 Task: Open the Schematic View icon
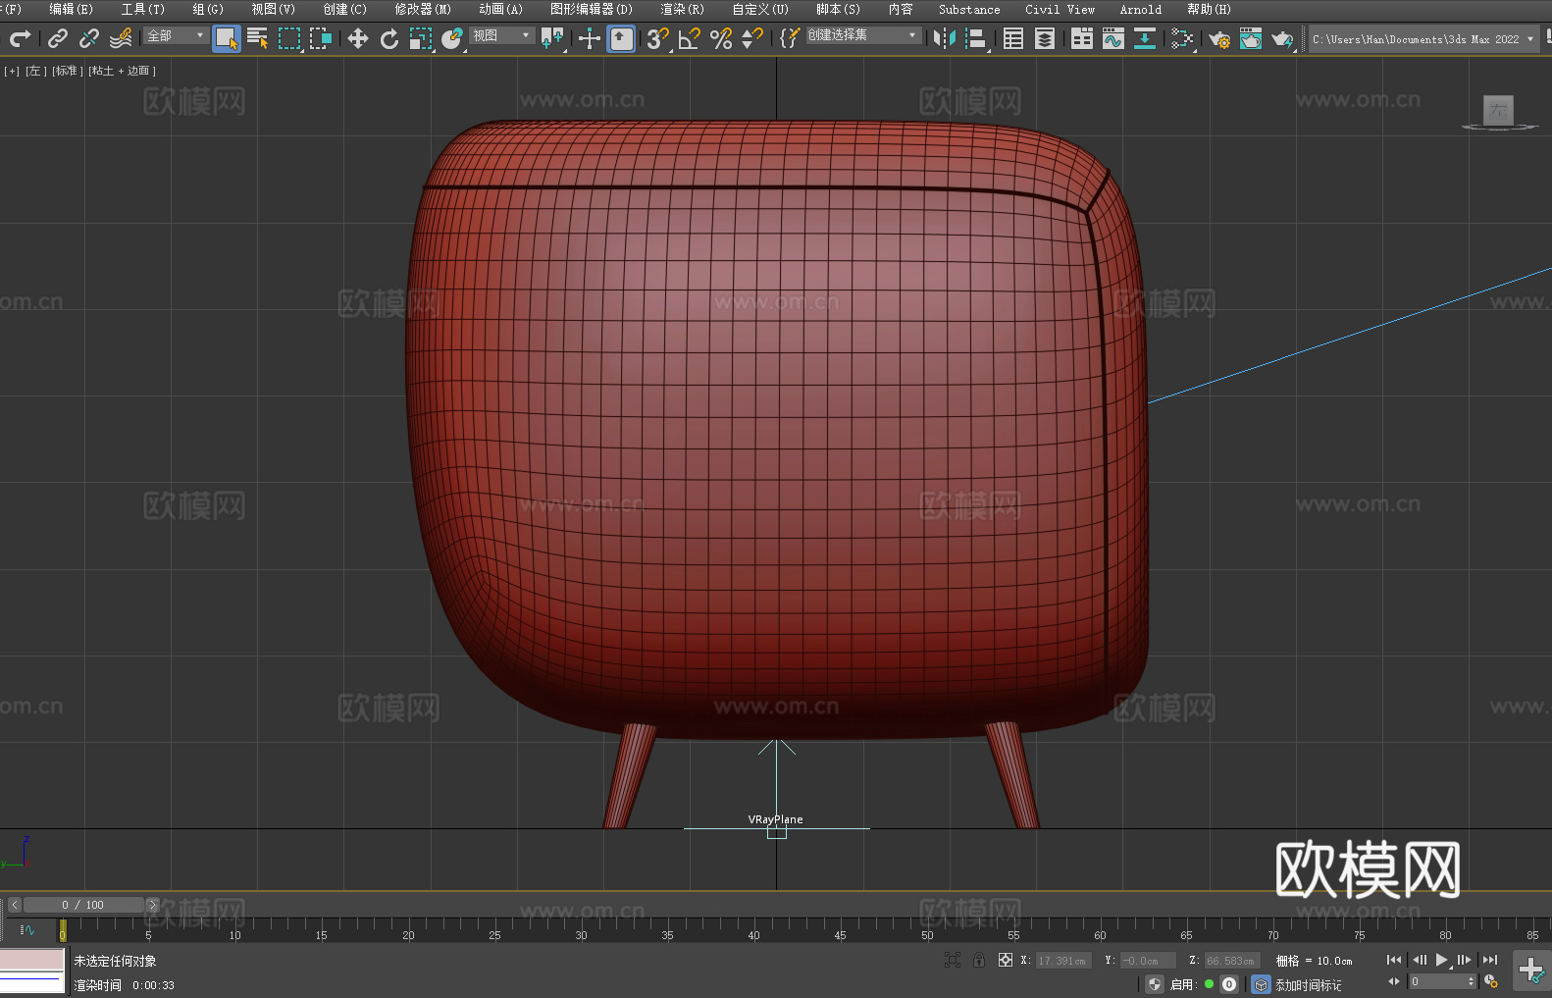(x=1182, y=38)
